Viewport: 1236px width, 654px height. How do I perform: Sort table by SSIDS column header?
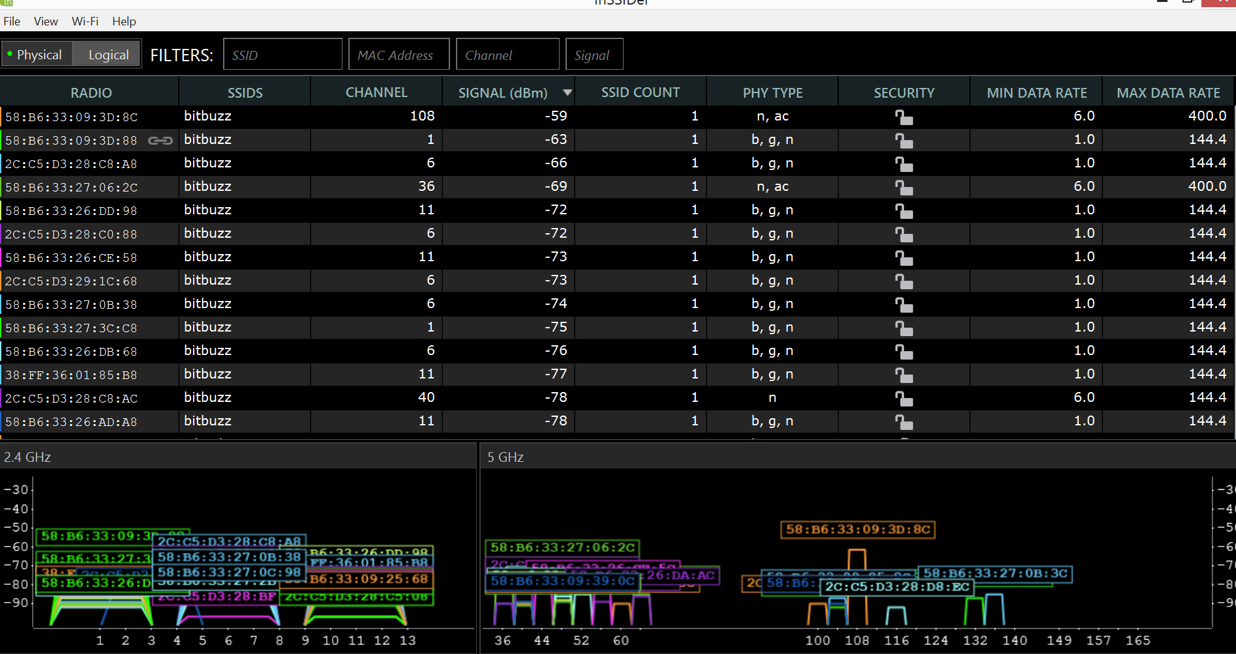245,92
